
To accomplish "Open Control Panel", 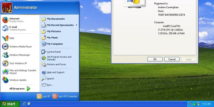I will pos(60,52).
